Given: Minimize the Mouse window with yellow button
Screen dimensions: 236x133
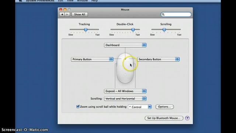Looking at the screenshot, I should [x=65, y=10].
